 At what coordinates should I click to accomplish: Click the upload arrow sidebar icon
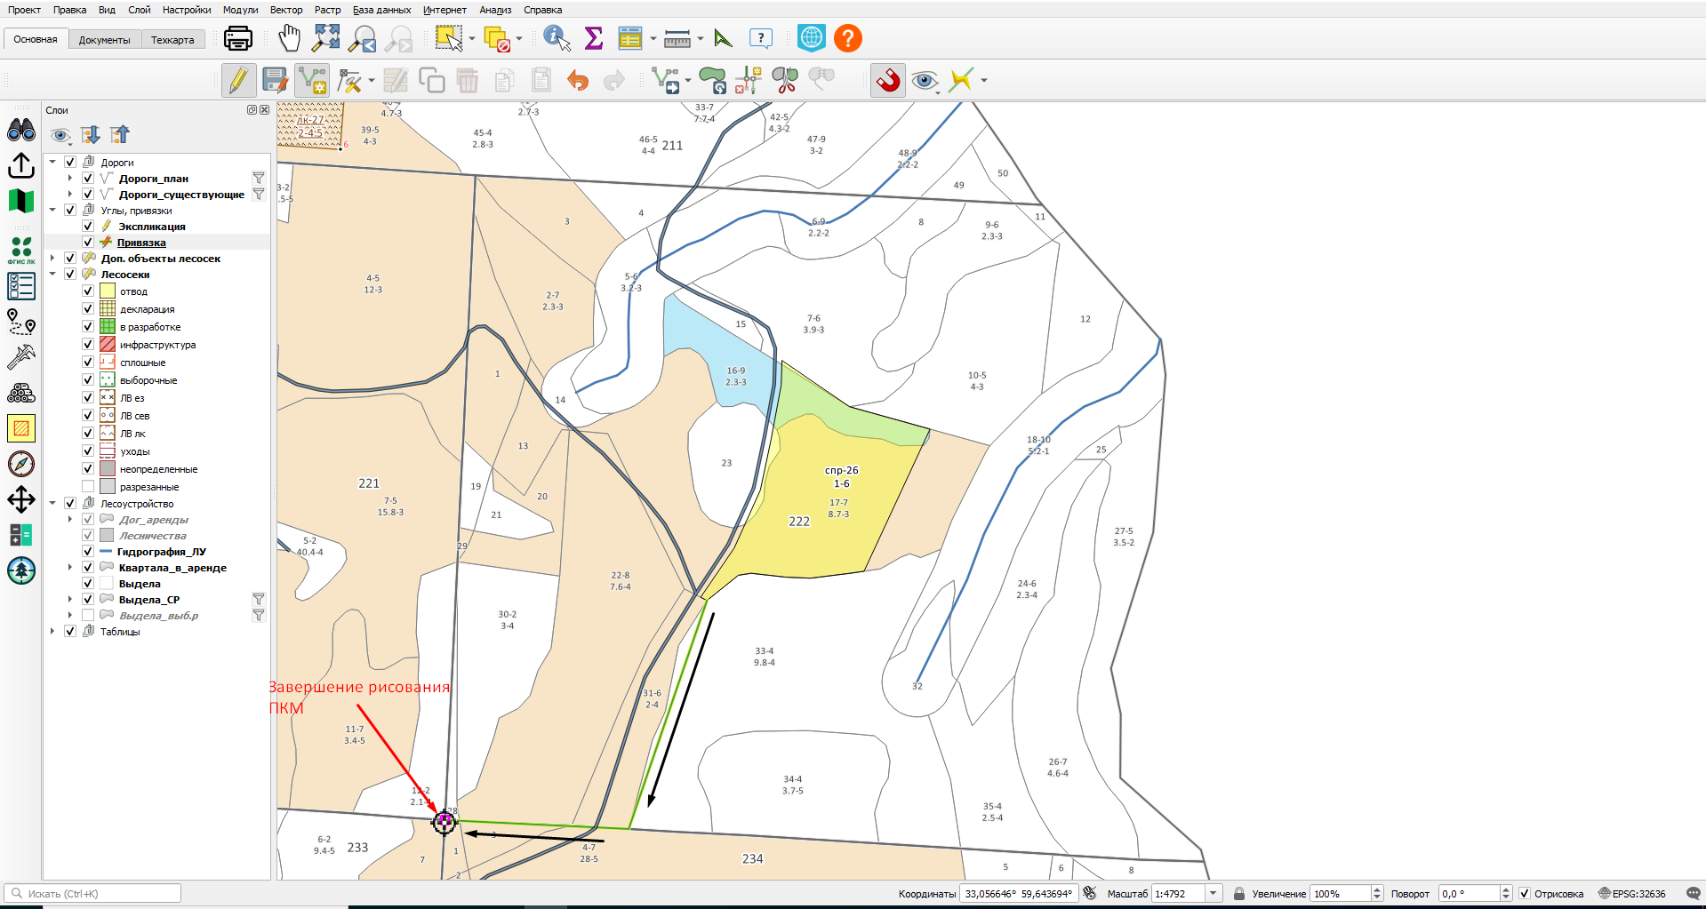[21, 165]
